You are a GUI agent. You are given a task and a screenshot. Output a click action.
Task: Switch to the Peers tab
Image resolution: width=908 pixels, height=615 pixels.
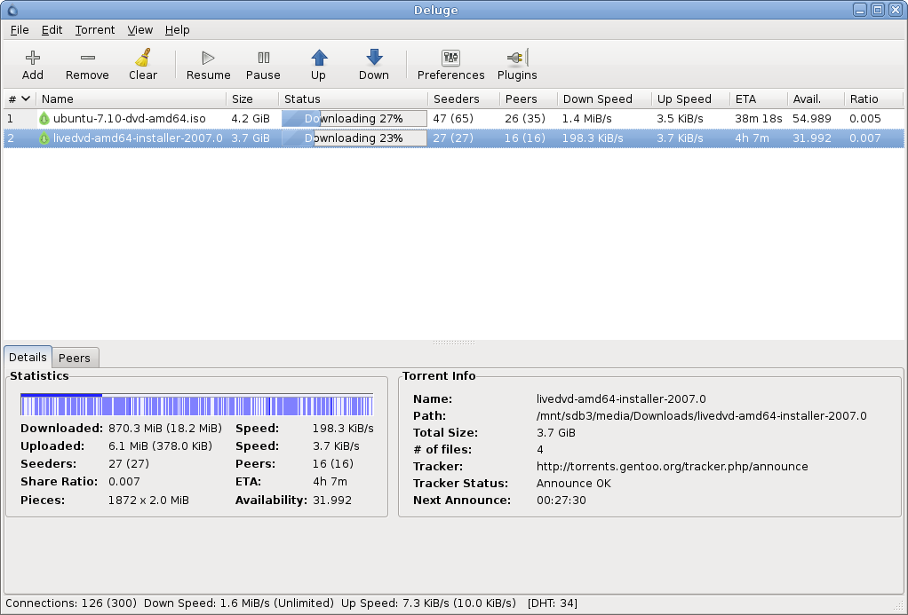75,358
